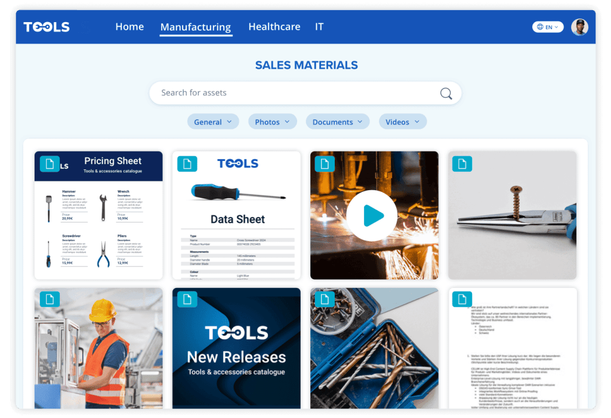
Task: Click the file badge on the Pricing Sheet
Action: point(50,163)
